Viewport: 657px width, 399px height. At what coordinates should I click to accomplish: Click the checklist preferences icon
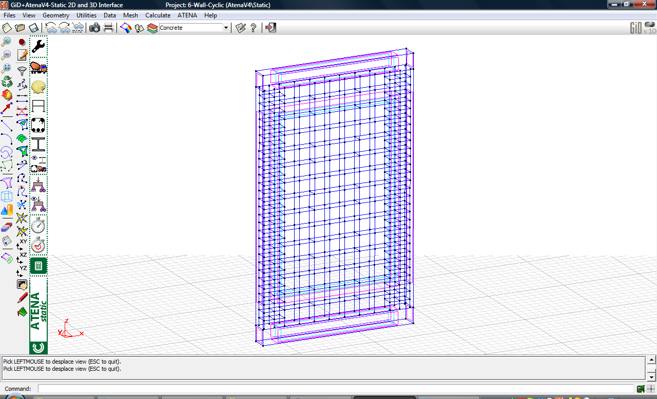[x=241, y=28]
